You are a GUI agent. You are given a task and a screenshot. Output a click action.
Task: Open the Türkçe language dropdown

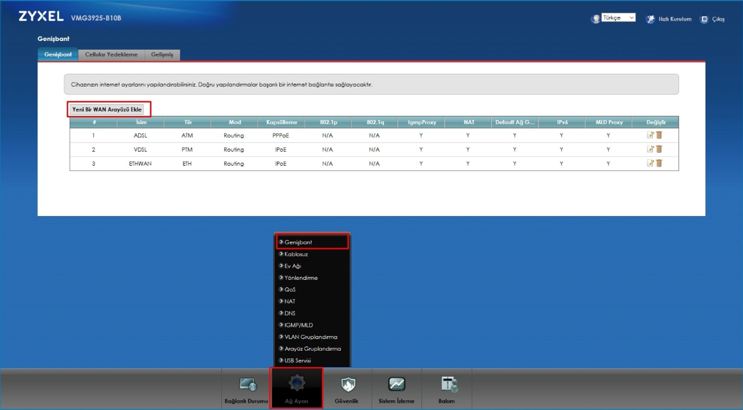pos(619,18)
